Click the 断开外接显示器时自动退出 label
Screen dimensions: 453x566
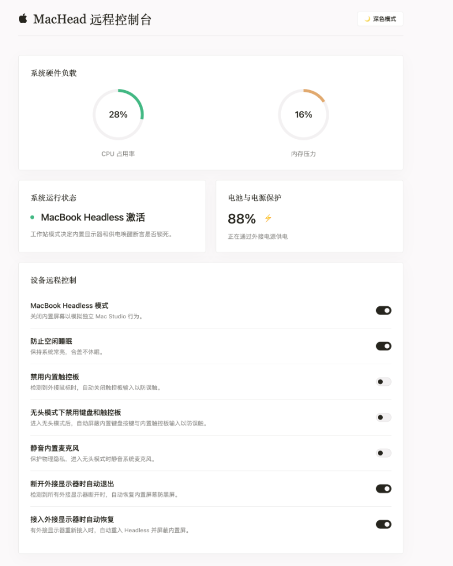(72, 484)
